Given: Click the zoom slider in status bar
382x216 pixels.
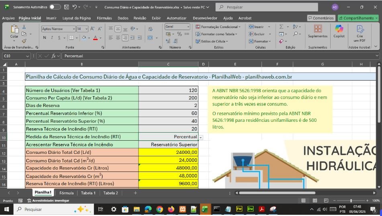Looking at the screenshot, I should [351, 200].
